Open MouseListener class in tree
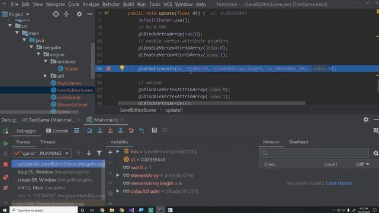Viewport: 379px width, 213px height. [72, 105]
